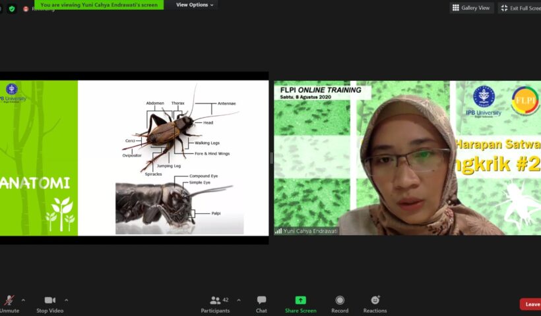541x316 pixels.
Task: Open the Participants panel
Action: [x=216, y=303]
